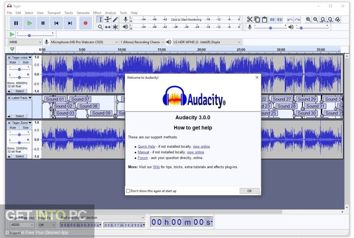Click OK in the Welcome dialog

tap(249, 191)
